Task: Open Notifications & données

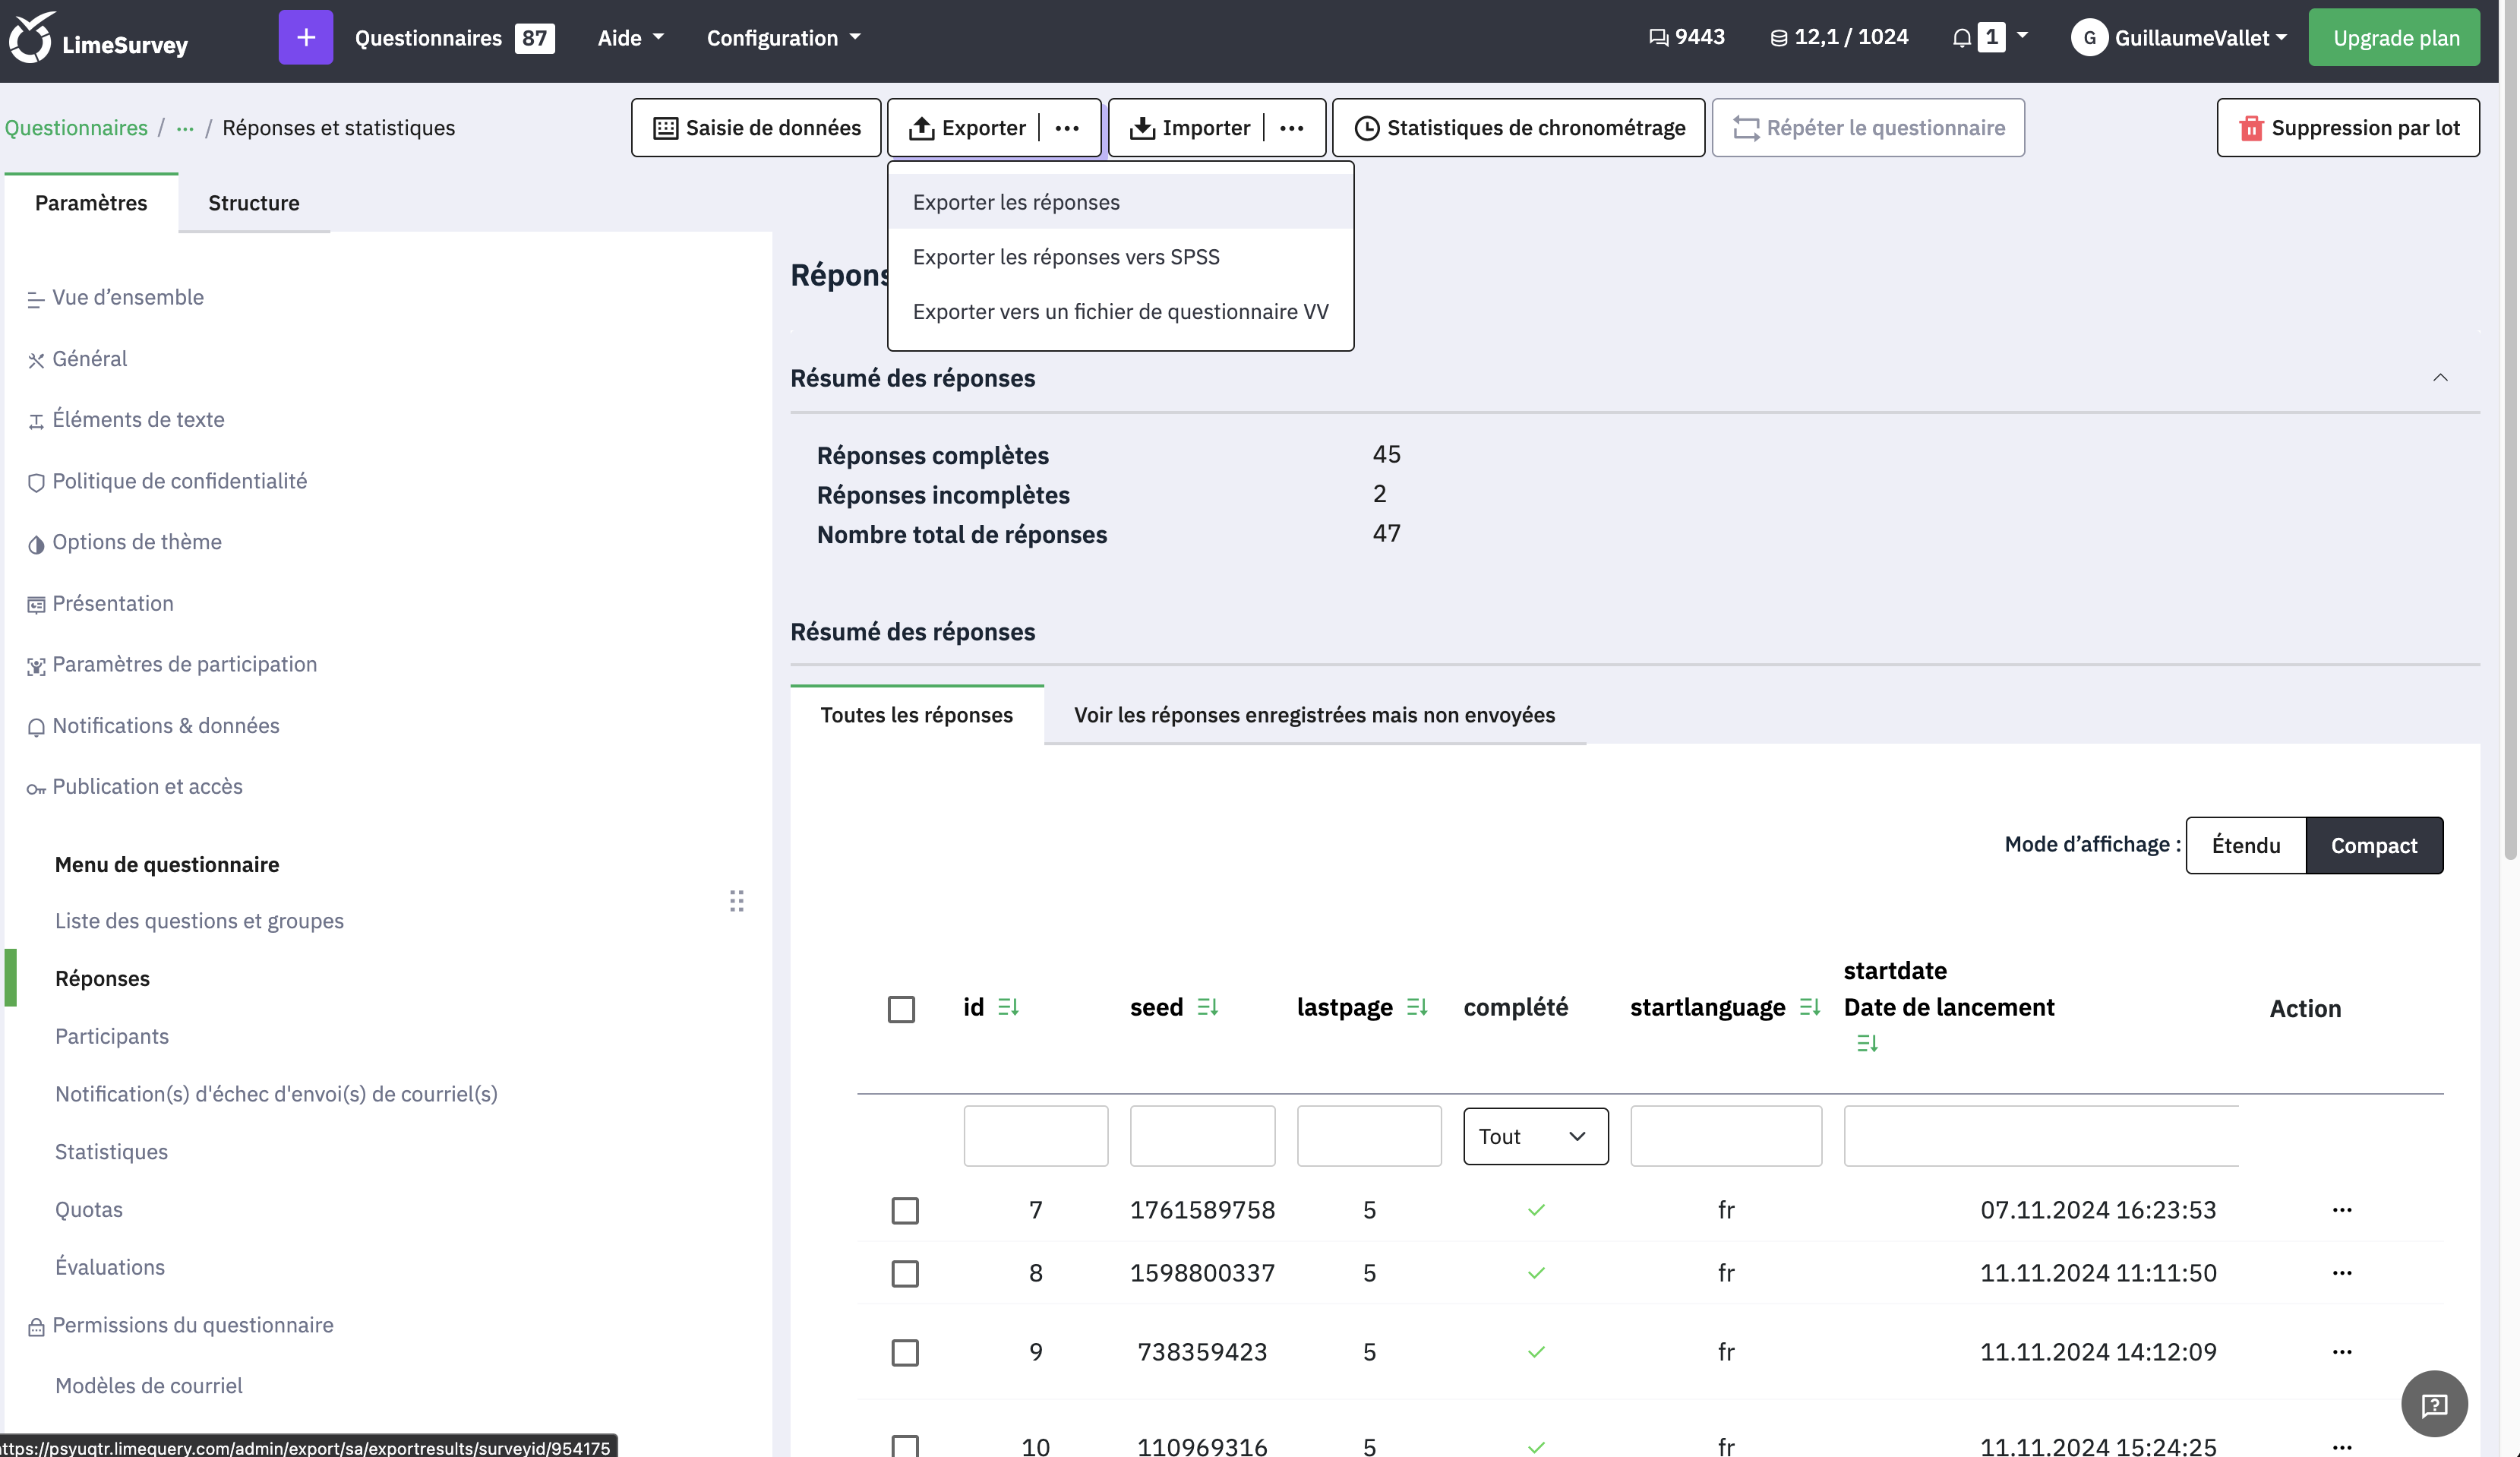Action: click(153, 726)
